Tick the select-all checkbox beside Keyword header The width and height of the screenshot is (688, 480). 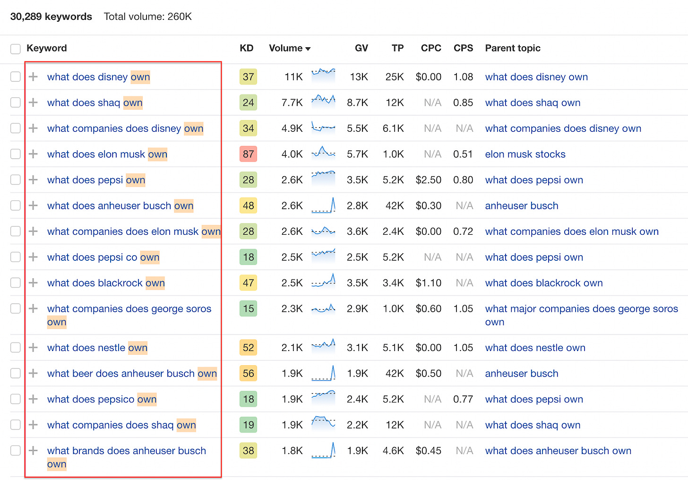[x=16, y=49]
